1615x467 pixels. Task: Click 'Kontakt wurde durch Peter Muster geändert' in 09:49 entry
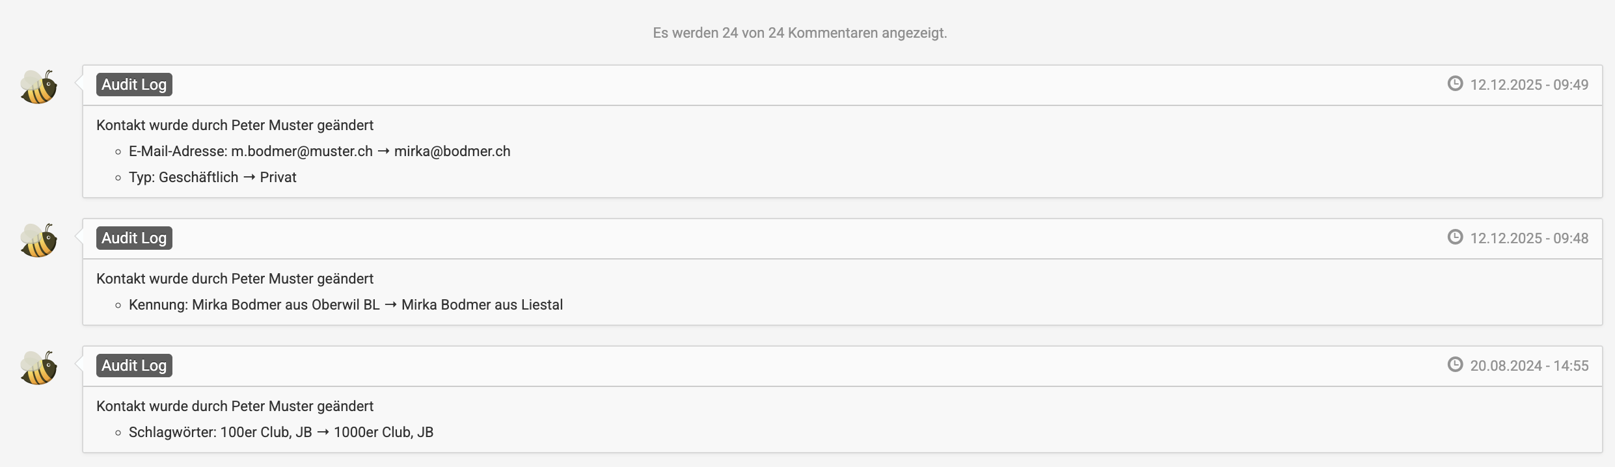click(235, 126)
